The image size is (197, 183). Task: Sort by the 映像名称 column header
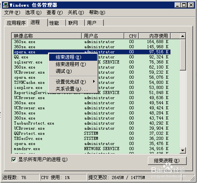point(47,36)
